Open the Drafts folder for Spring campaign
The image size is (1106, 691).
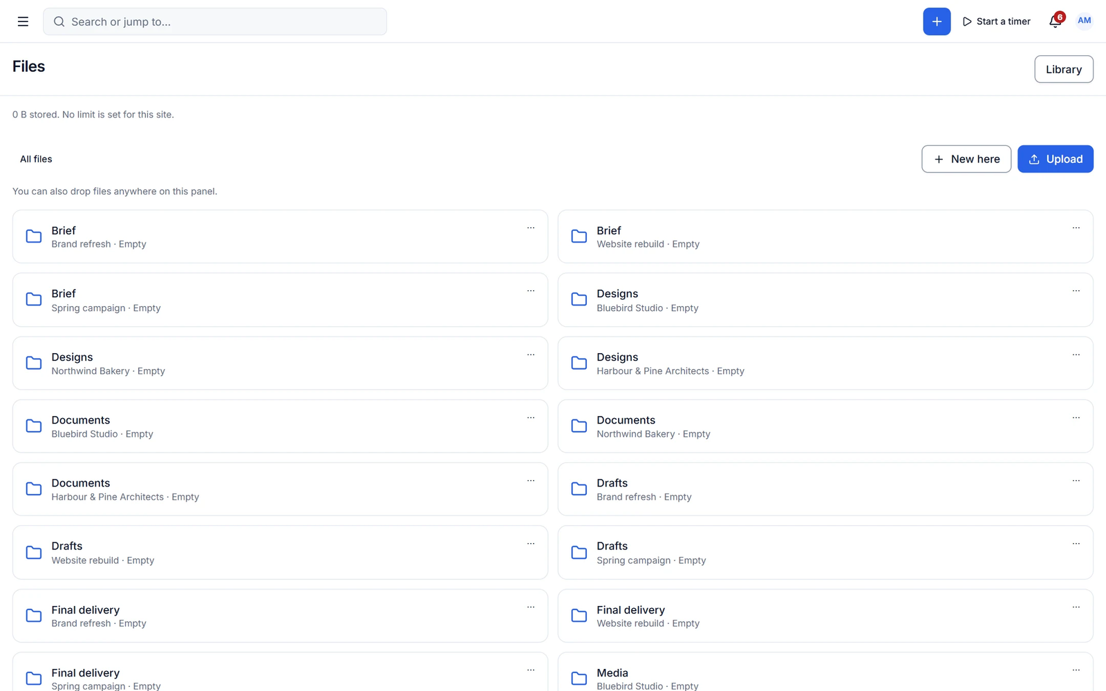(x=825, y=553)
